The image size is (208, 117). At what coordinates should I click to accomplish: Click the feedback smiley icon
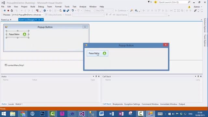[155, 2]
